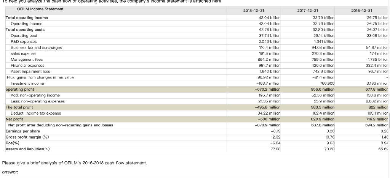The width and height of the screenshot is (390, 178).
Task: Click the 32.80 billion 2017 costs value
Action: click(x=324, y=30)
